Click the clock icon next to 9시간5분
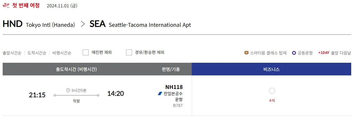The width and height of the screenshot is (358, 119). pos(68,90)
